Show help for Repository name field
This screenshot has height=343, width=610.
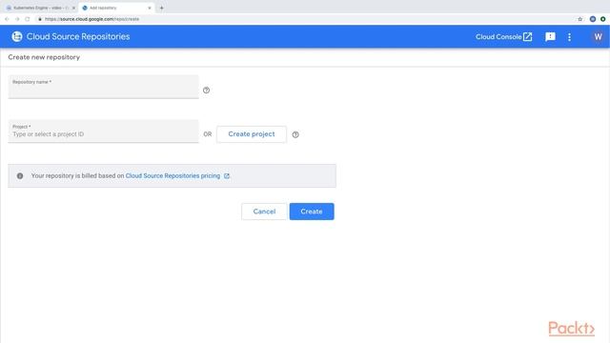[x=206, y=91]
